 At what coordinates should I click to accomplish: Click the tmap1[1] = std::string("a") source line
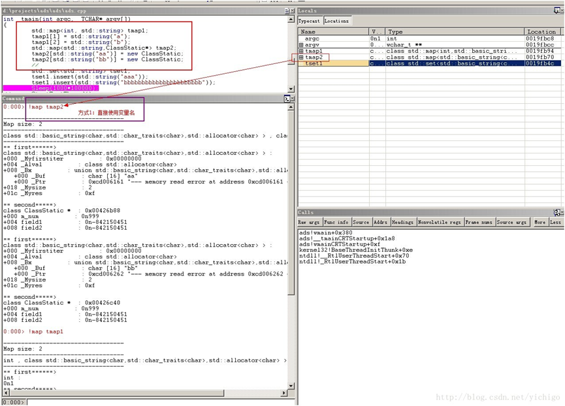pos(81,37)
